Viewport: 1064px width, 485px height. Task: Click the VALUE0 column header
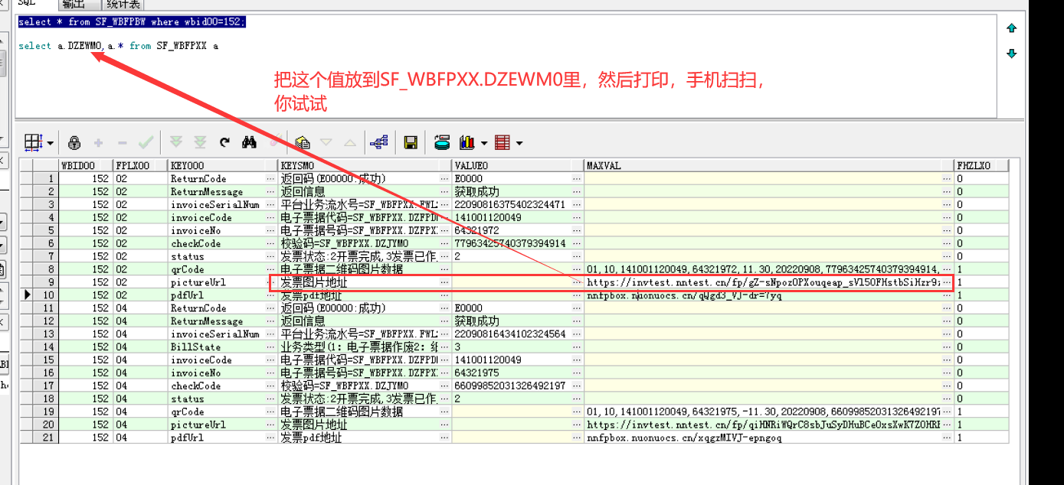coord(518,165)
